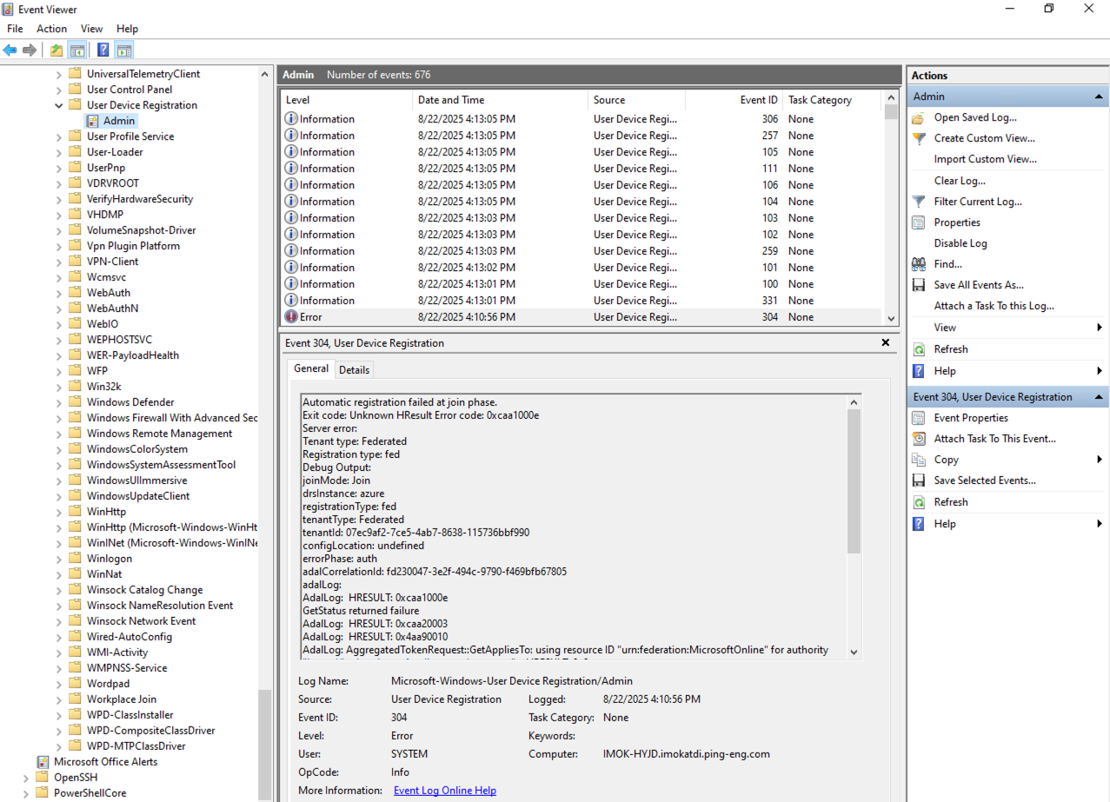Toggle Show/Hide Action Pane toolbar icon
Image resolution: width=1110 pixels, height=802 pixels.
(x=123, y=50)
